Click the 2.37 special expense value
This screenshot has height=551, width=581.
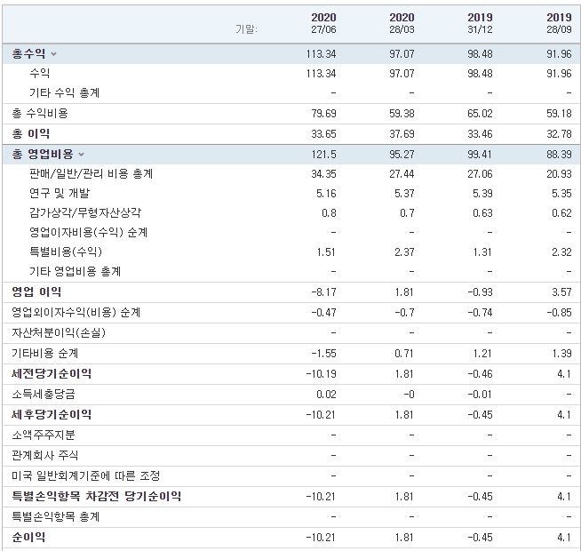(404, 252)
